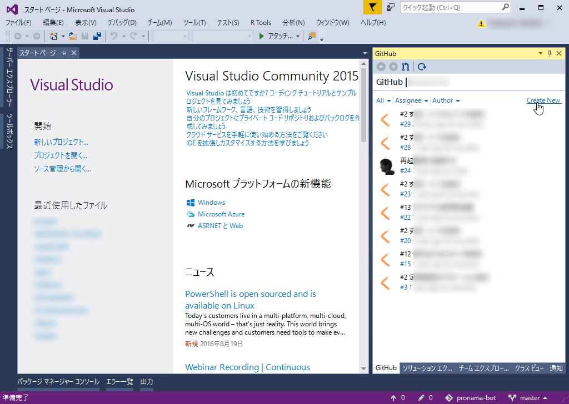Image resolution: width=569 pixels, height=404 pixels.
Task: Open the チーム menu
Action: tap(160, 22)
